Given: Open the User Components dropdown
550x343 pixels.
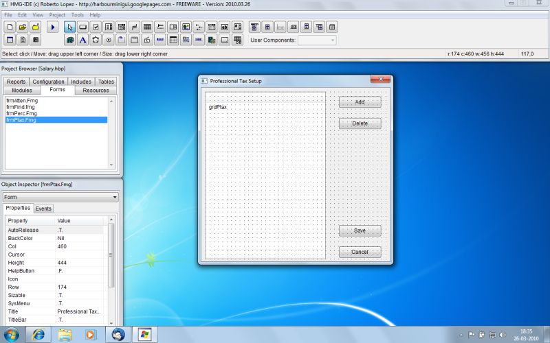Looking at the screenshot, I should coord(317,40).
